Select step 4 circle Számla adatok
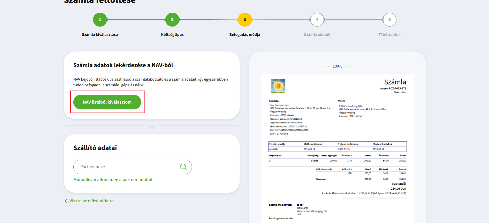 click(317, 20)
